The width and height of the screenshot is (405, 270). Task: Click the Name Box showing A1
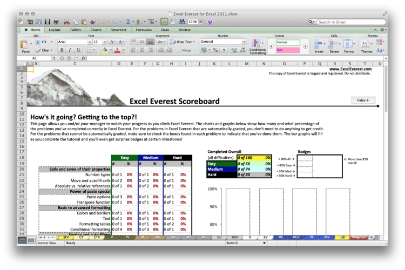tap(35, 58)
